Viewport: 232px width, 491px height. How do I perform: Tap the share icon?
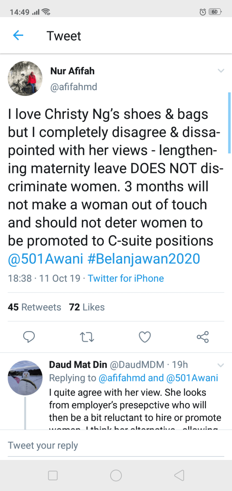203,337
